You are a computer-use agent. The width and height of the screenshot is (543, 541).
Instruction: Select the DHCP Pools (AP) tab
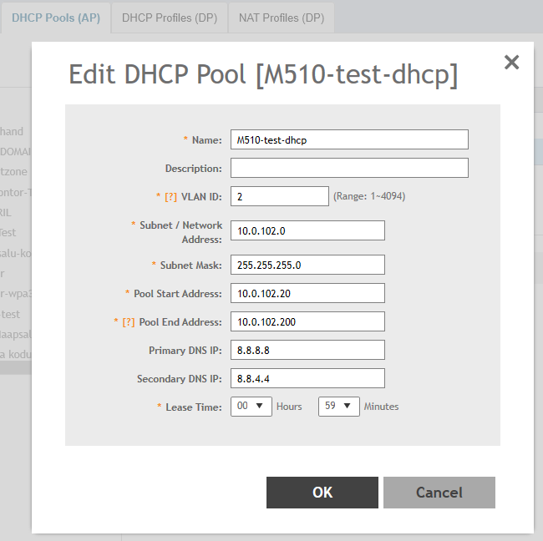click(x=56, y=18)
